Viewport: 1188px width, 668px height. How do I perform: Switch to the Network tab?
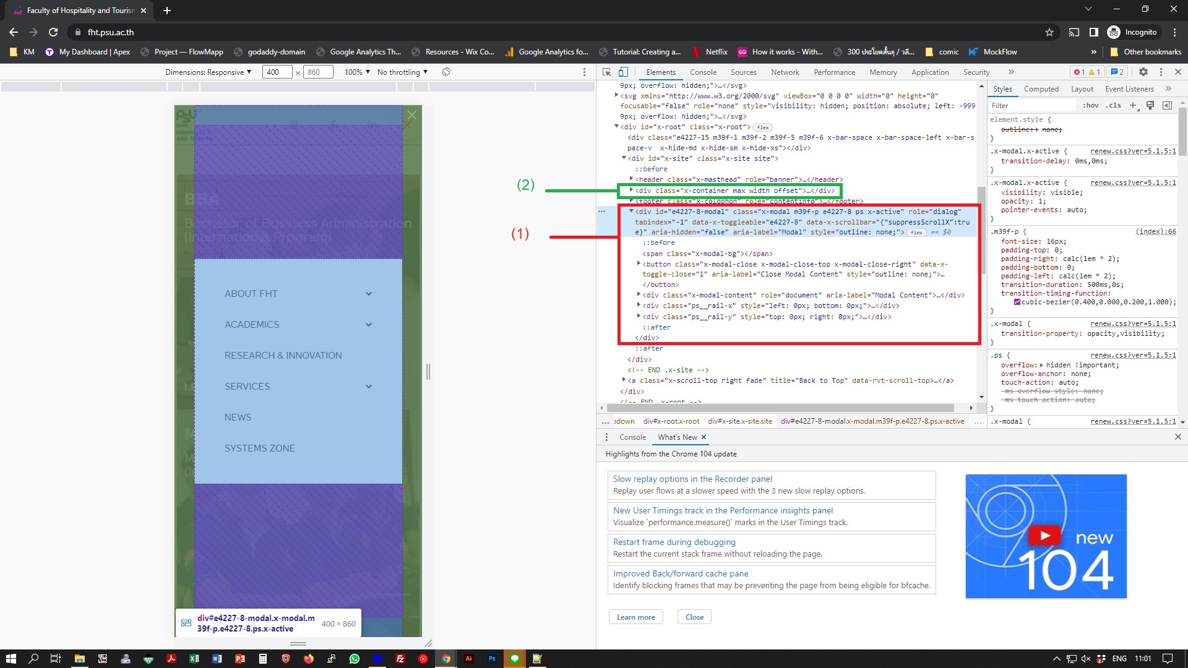785,72
